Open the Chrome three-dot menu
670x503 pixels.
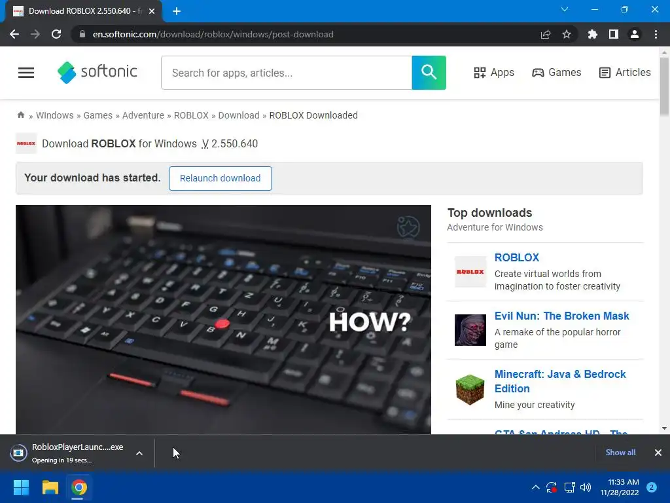[656, 34]
